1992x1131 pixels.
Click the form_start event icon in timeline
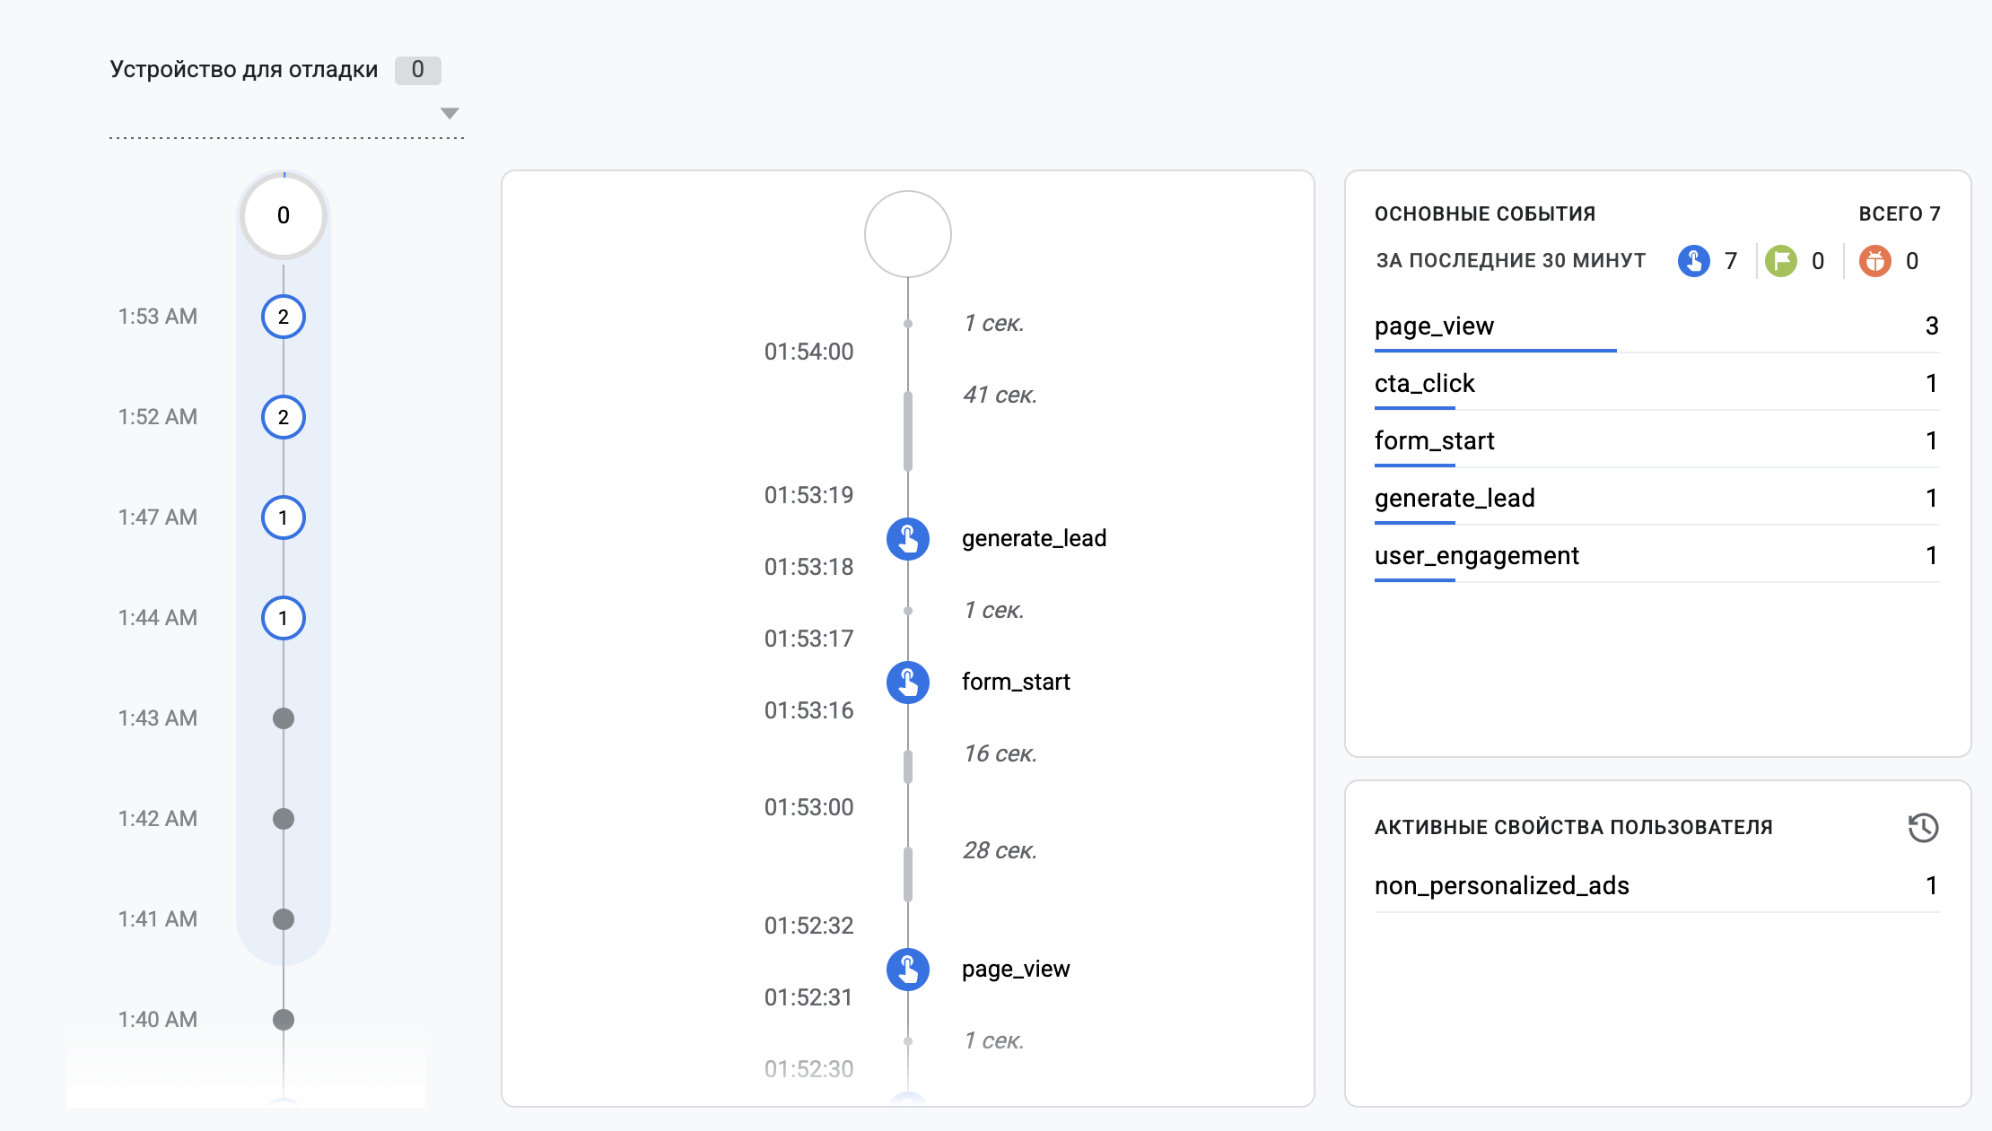tap(908, 683)
